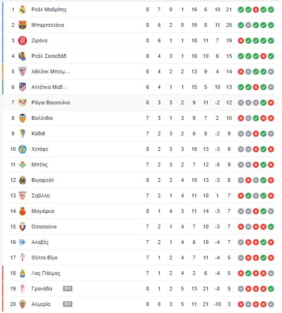Image resolution: width=282 pixels, height=313 pixels.
Task: Click the Valencia bat crest icon
Action: coord(23,118)
